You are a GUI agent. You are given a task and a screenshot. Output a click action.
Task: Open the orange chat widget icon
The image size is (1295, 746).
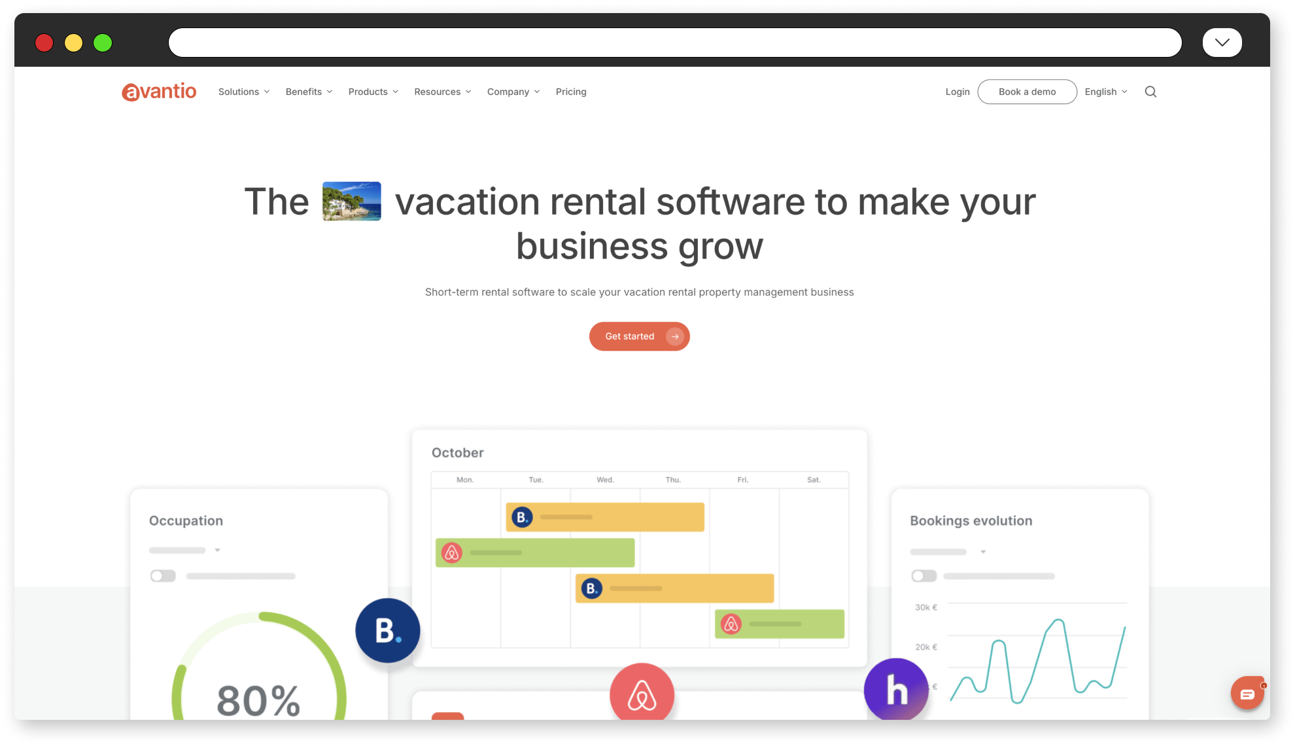pos(1247,694)
